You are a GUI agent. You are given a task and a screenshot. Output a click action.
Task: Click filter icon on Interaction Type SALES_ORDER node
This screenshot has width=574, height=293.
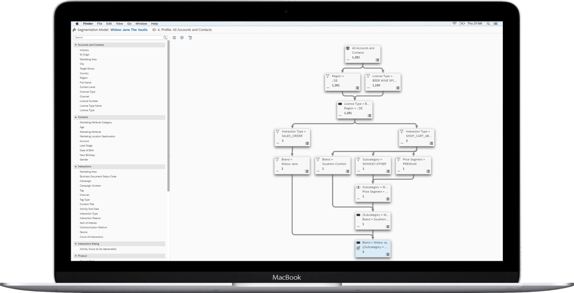(x=277, y=131)
